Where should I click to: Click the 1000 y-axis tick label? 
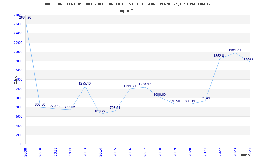[x=18, y=98]
